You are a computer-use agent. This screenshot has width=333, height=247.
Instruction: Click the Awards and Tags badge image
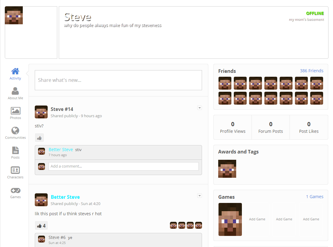pos(227,169)
